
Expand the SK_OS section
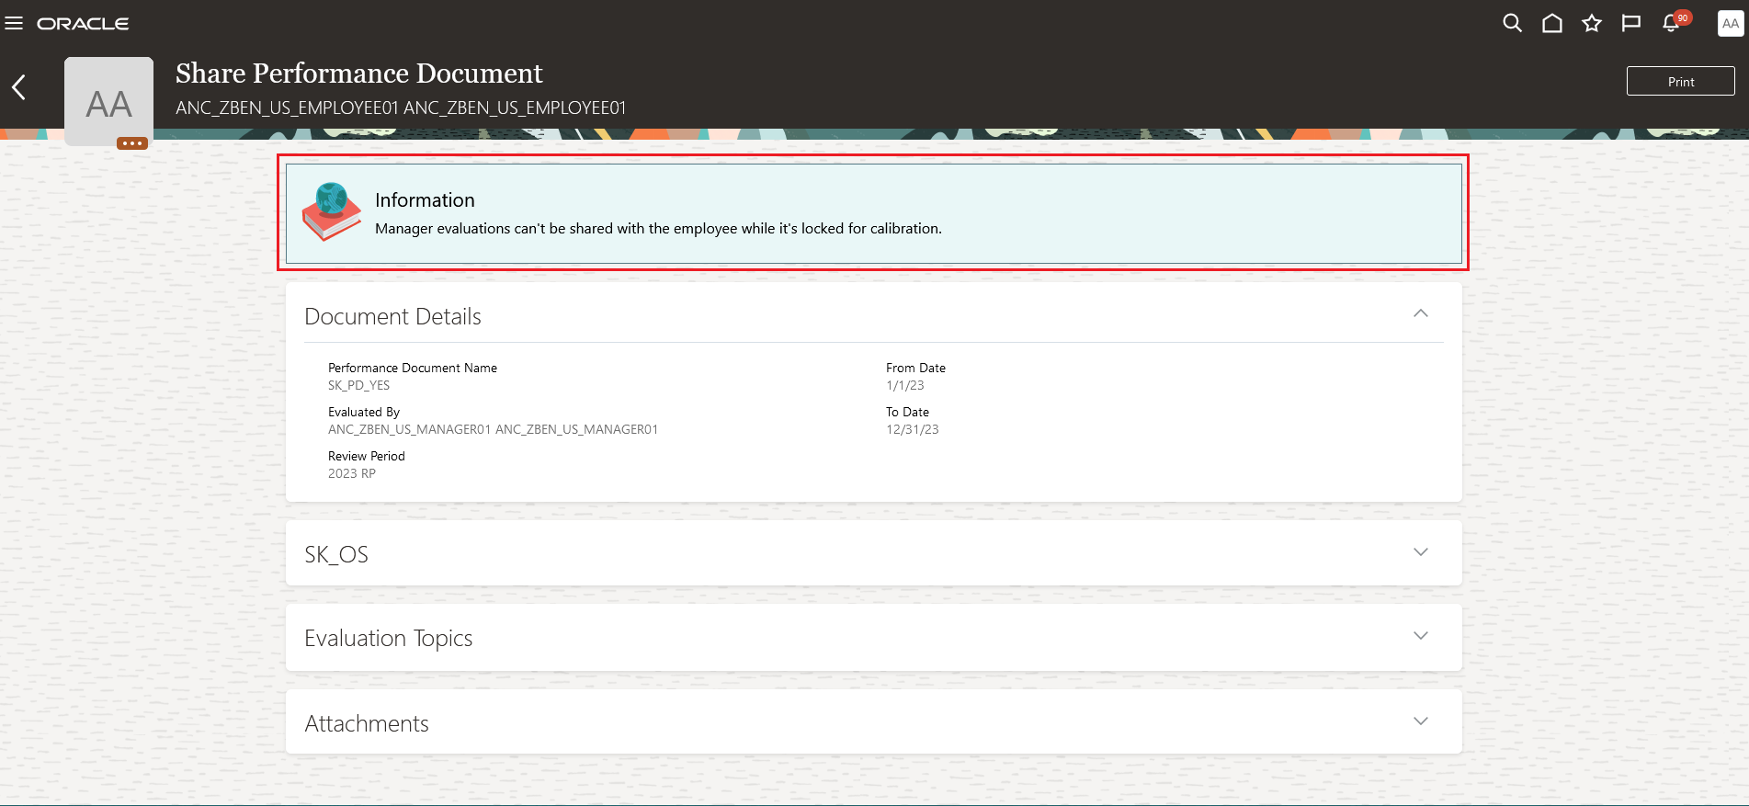1421,552
